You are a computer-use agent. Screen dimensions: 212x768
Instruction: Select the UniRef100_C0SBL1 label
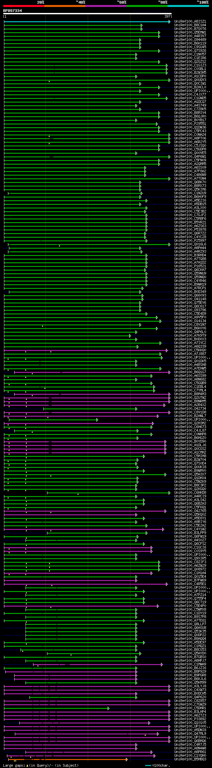[190, 69]
